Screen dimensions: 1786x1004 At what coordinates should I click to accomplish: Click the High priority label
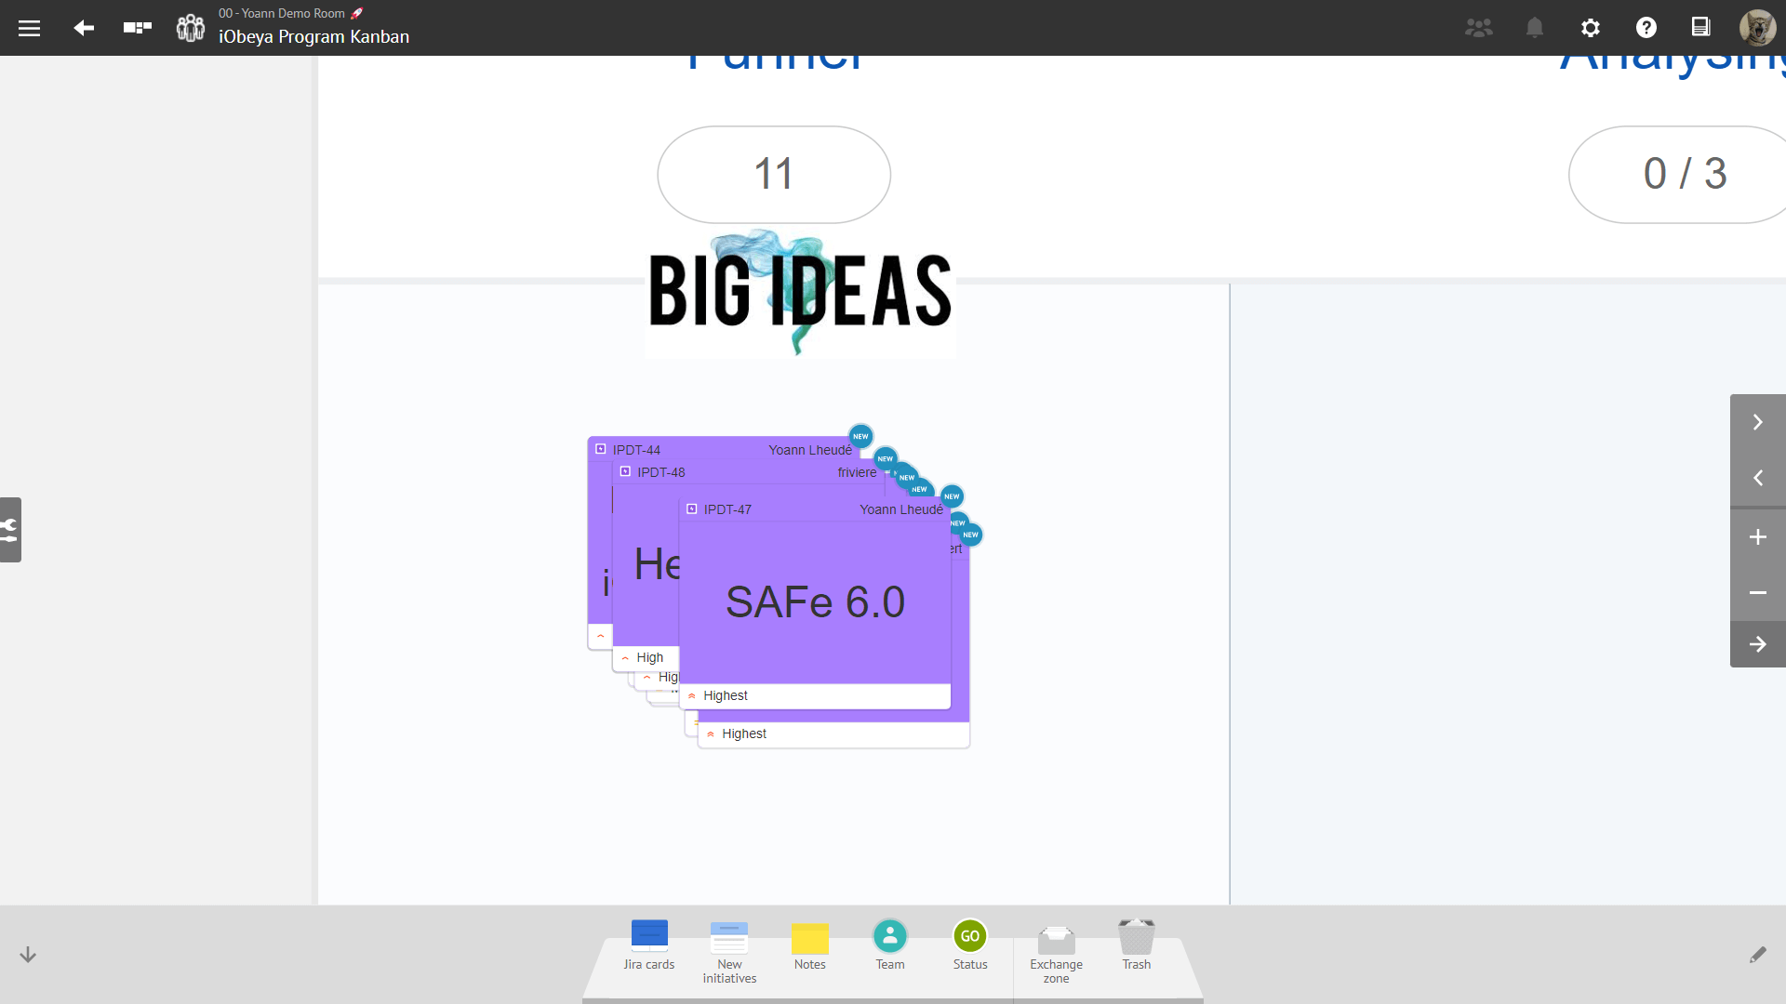649,657
